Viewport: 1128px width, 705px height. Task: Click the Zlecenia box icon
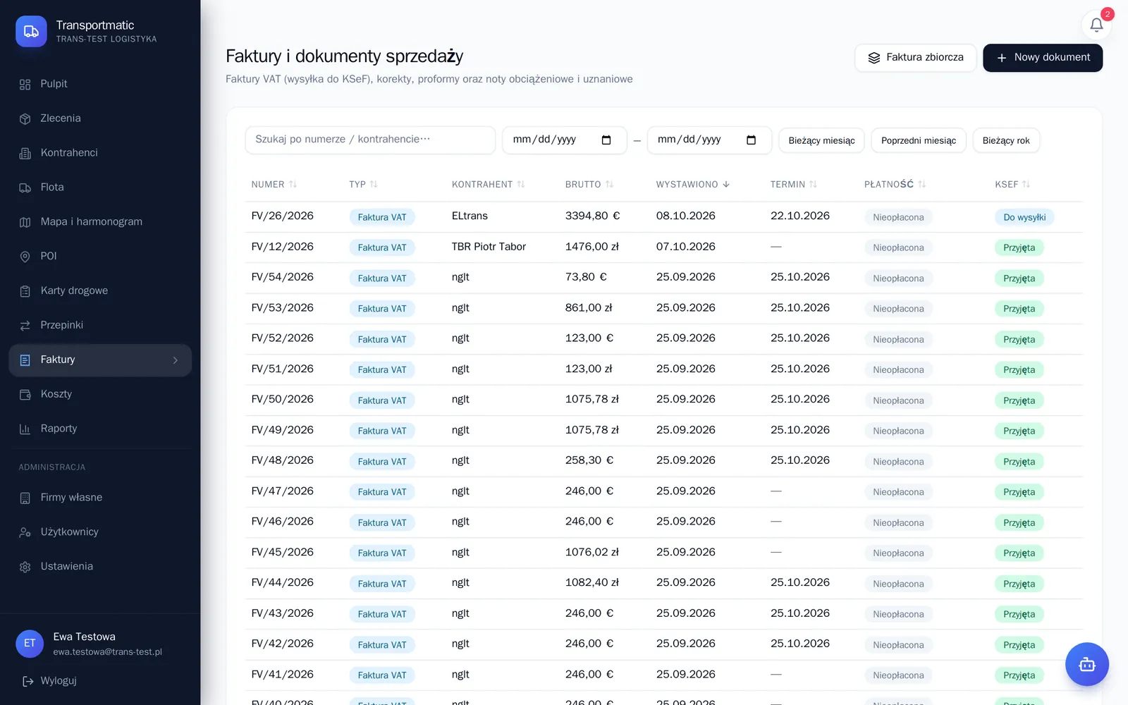tap(25, 118)
